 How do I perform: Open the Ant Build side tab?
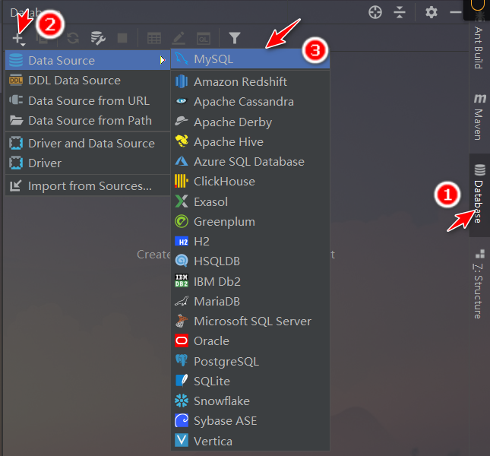pyautogui.click(x=479, y=43)
